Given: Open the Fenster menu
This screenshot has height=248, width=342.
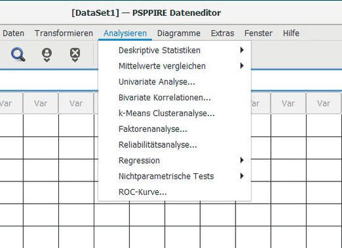Looking at the screenshot, I should click(x=258, y=33).
